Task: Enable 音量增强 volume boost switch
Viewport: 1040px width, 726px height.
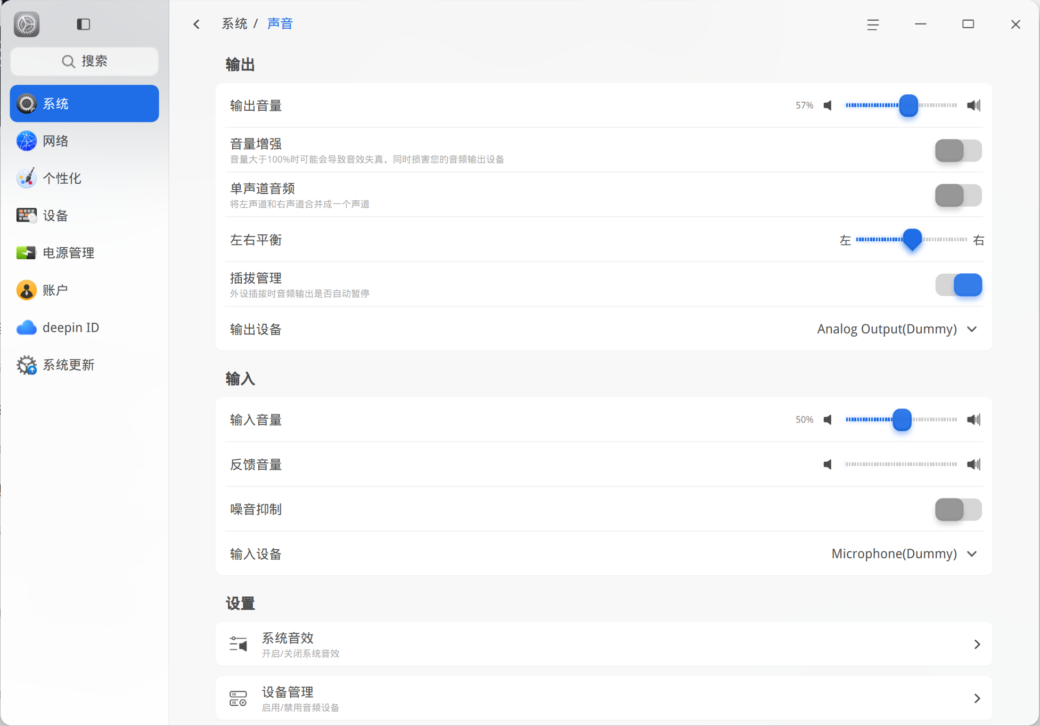Action: 959,151
